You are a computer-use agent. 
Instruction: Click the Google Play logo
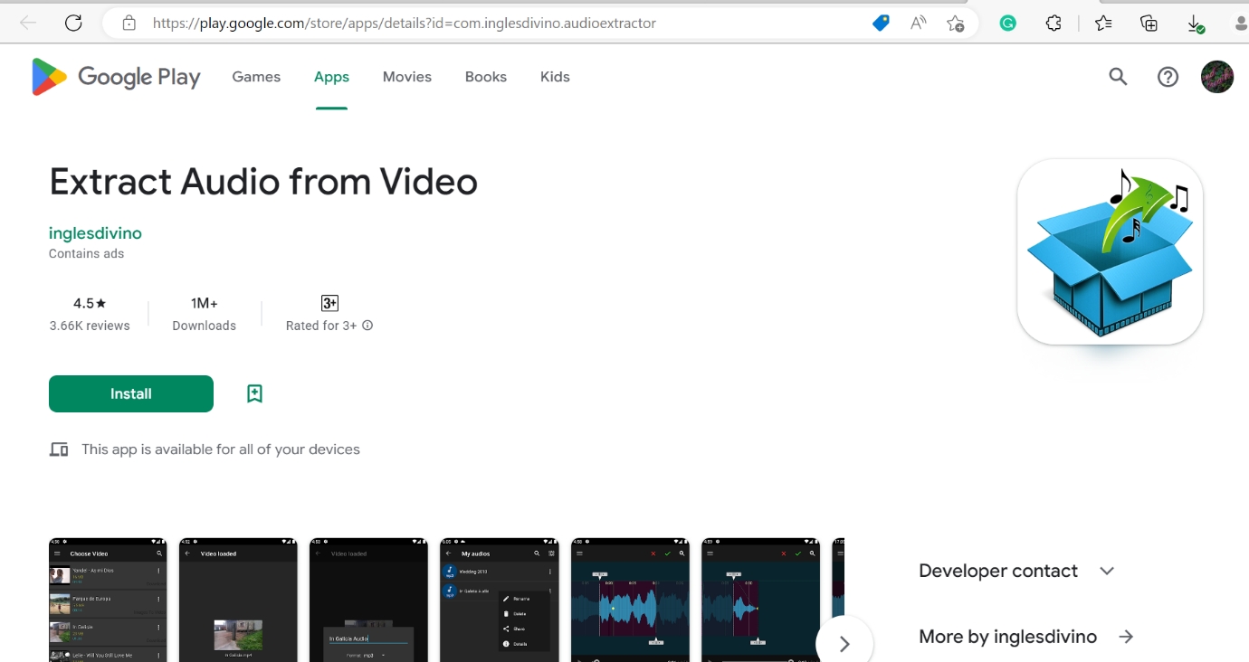pyautogui.click(x=116, y=77)
